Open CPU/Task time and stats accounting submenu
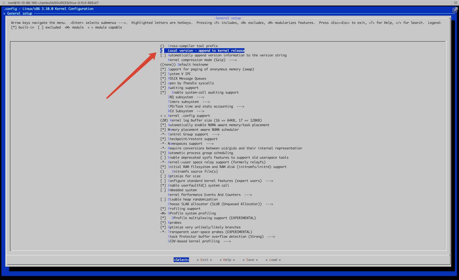 [206, 106]
